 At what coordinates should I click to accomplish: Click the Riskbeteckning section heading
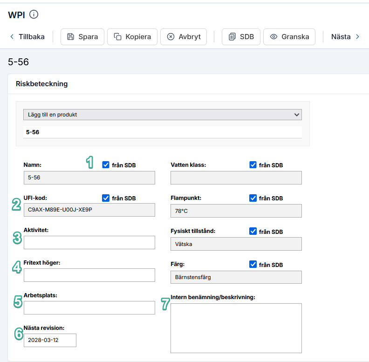pos(41,84)
